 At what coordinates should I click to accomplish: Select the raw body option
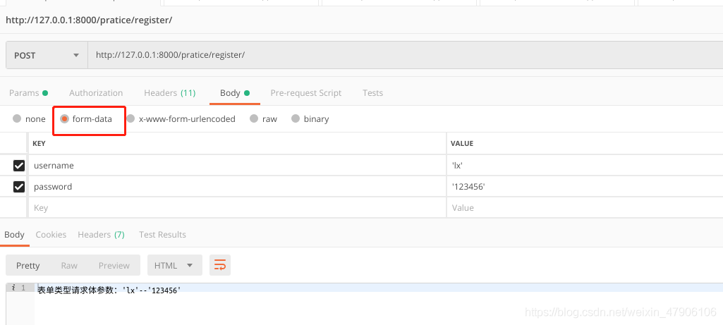click(254, 119)
